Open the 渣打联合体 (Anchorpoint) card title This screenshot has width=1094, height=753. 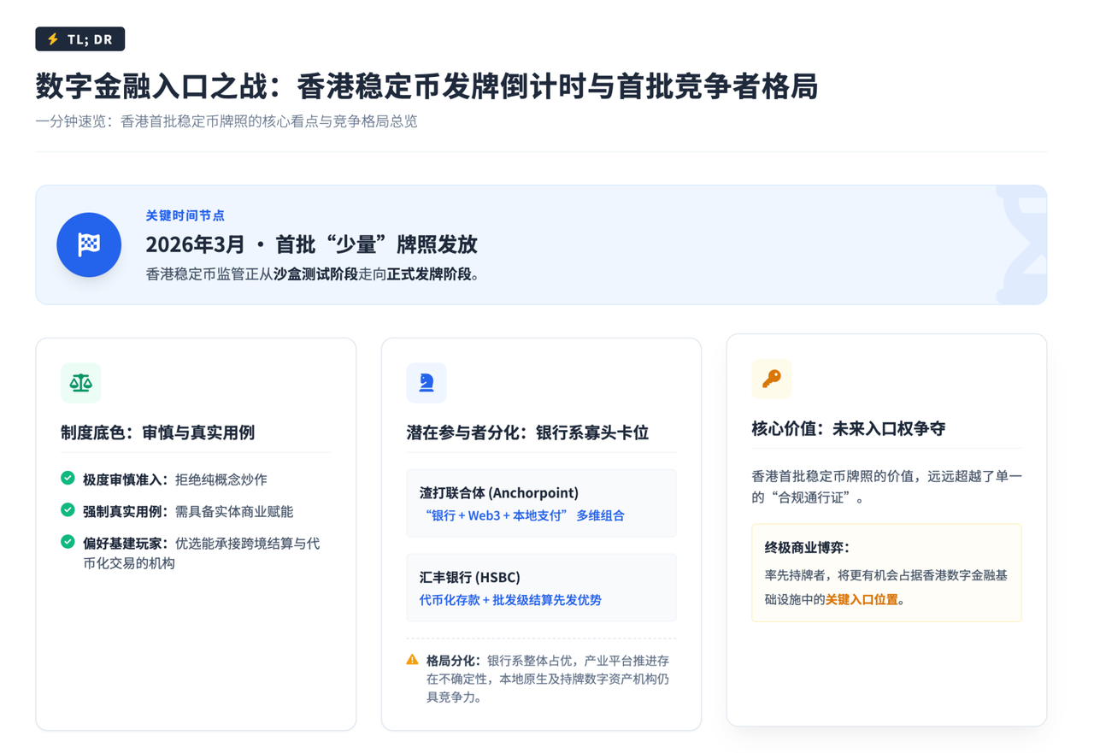click(498, 492)
